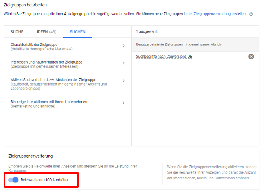The image size is (265, 194).
Task: Click the Reichweite um 100 % erhöhen label
Action: click(45, 180)
